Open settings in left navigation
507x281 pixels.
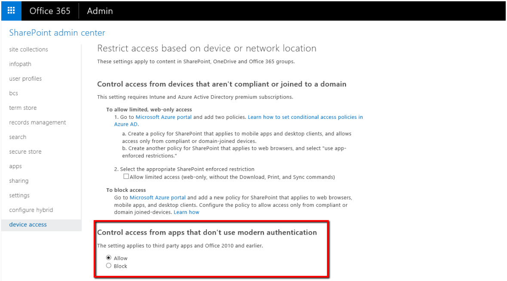[x=19, y=195]
